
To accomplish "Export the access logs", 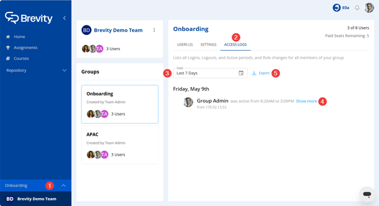I will [261, 73].
